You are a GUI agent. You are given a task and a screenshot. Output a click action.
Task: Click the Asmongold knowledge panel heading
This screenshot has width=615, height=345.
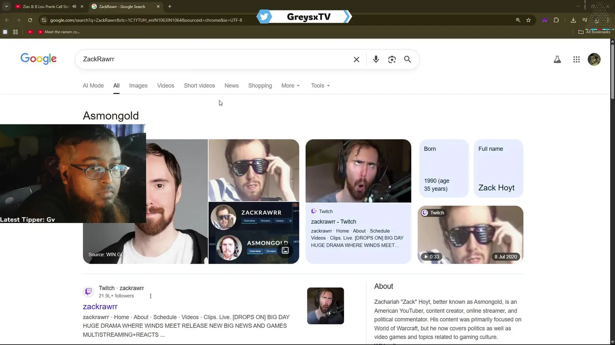(111, 115)
